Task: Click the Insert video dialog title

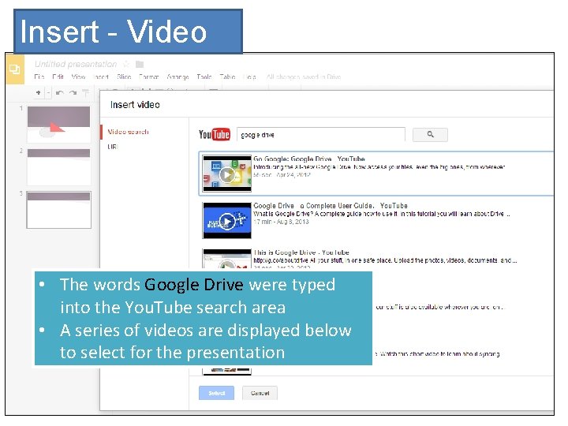Action: tap(135, 105)
